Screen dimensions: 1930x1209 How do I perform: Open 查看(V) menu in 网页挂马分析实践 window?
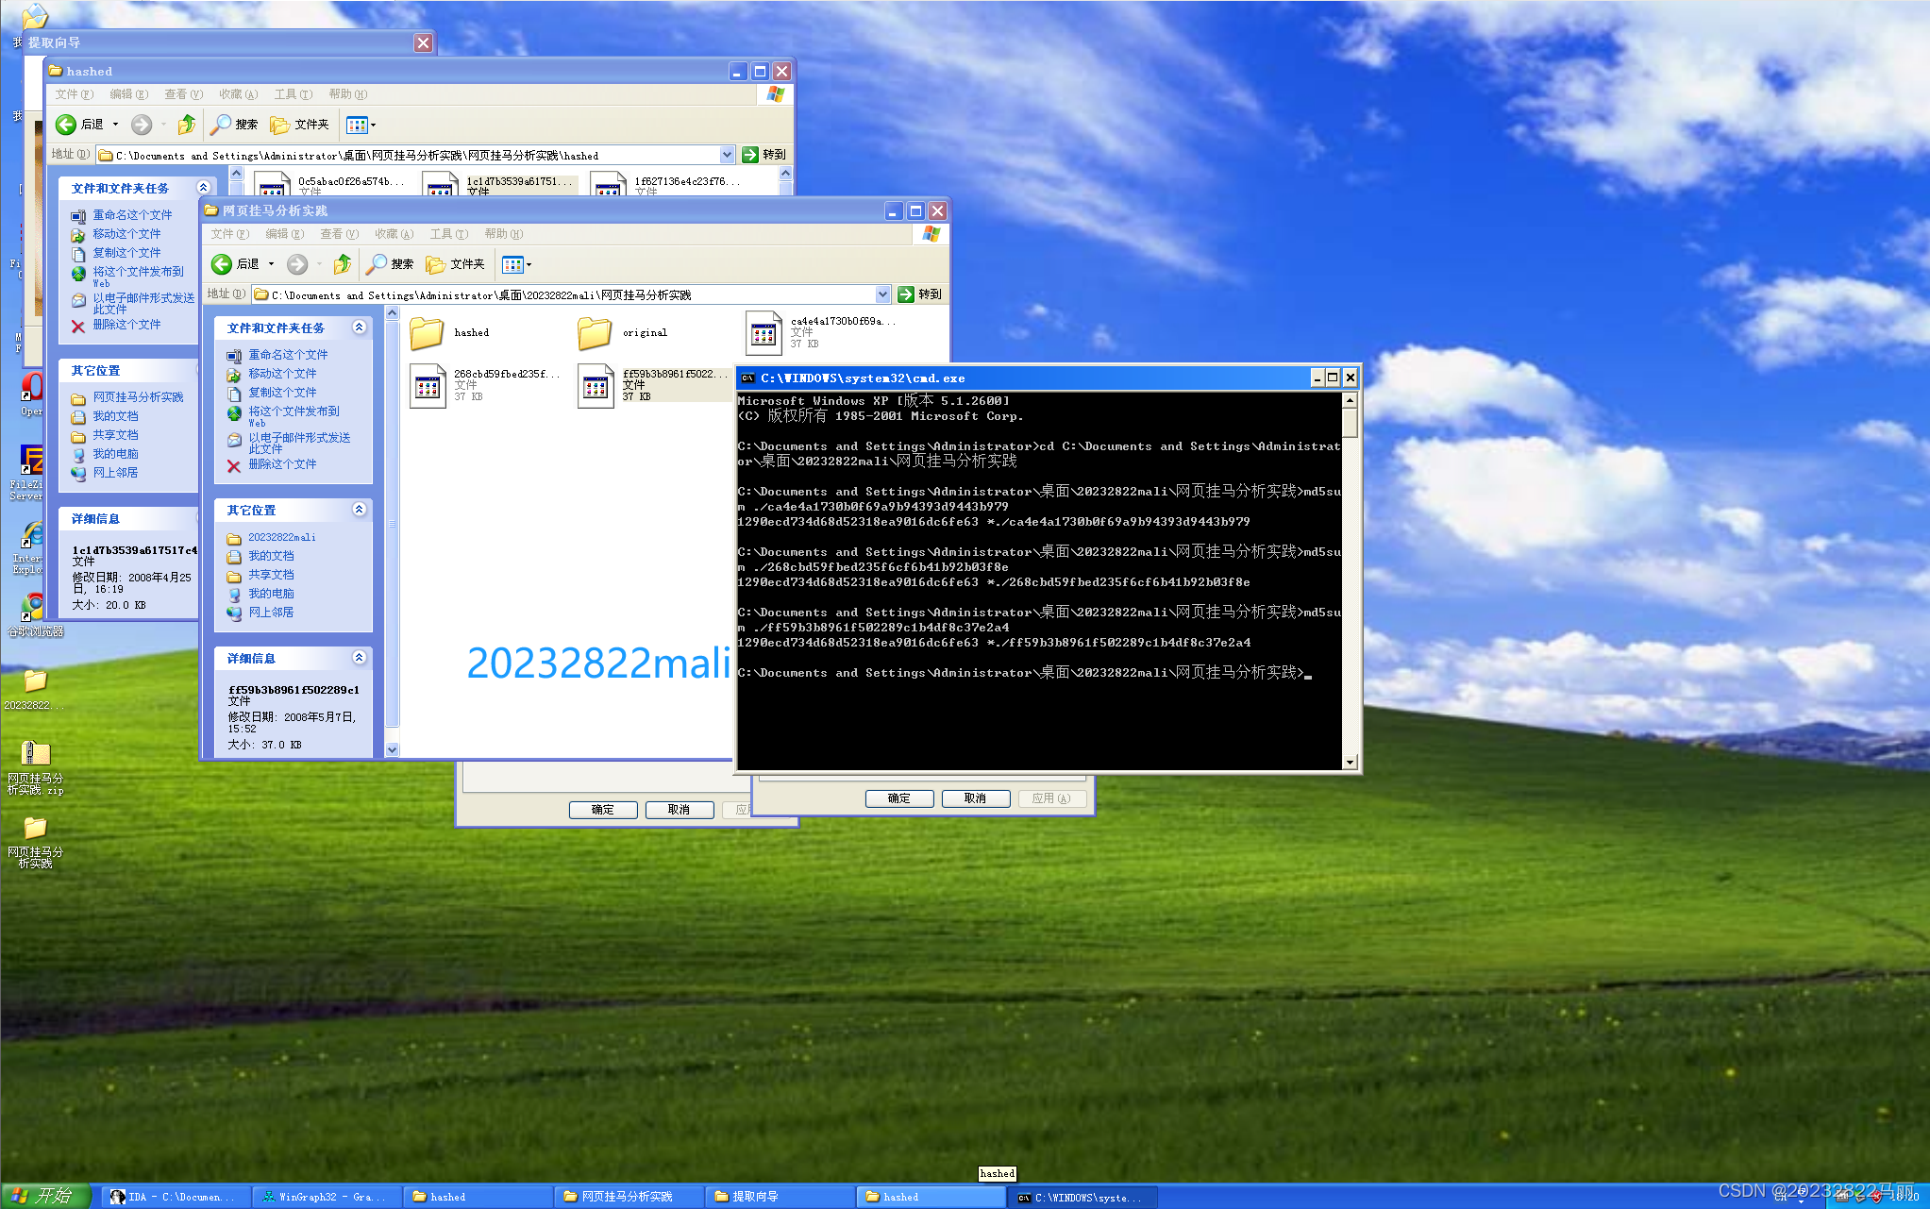click(x=339, y=234)
